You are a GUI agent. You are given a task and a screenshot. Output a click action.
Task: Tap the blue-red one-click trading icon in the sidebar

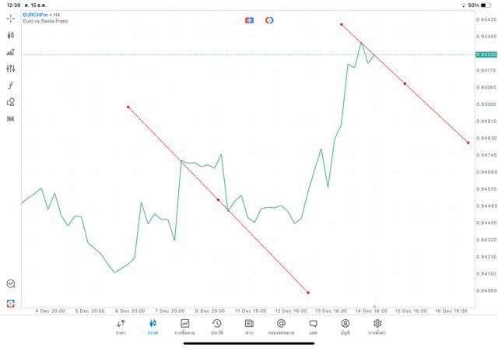click(11, 303)
